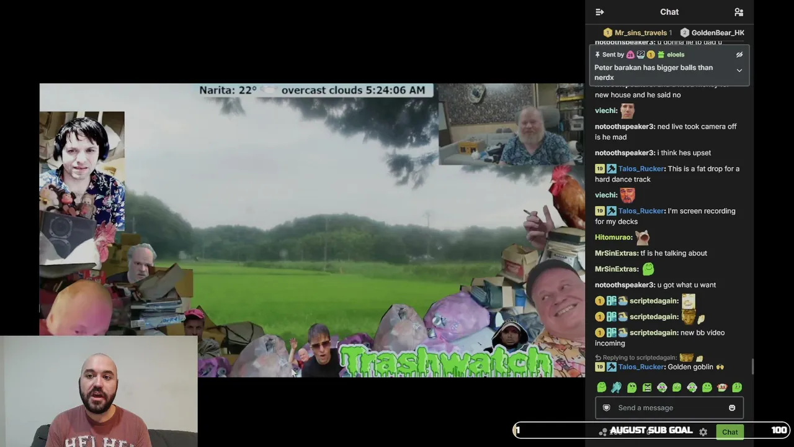The image size is (794, 447).
Task: Click the red face emote in viechi's second message
Action: 628,195
